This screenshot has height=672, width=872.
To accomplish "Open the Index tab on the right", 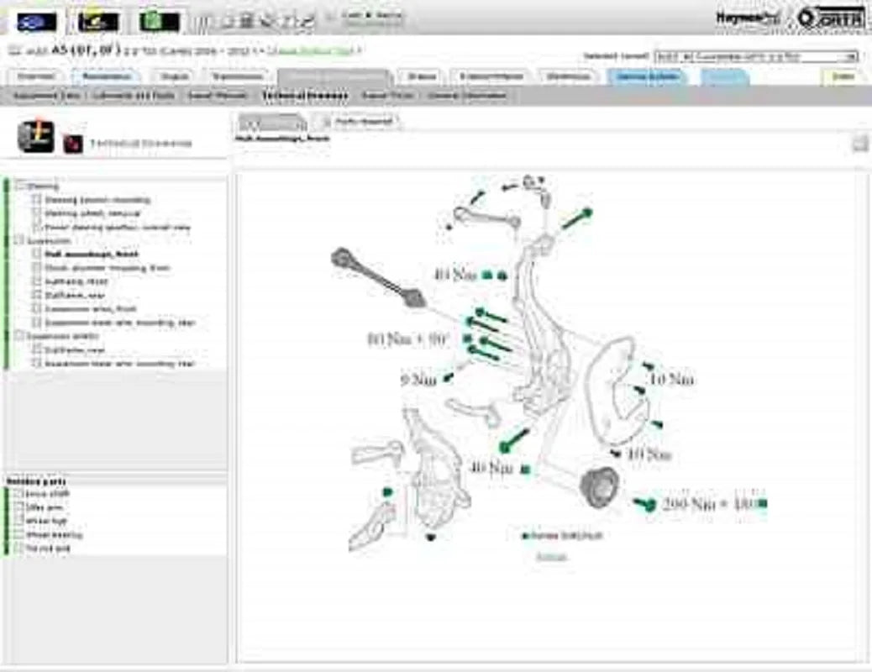I will (x=843, y=76).
